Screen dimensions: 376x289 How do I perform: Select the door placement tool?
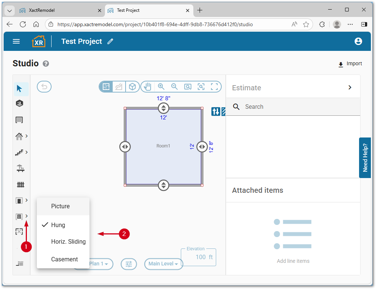[x=19, y=200]
